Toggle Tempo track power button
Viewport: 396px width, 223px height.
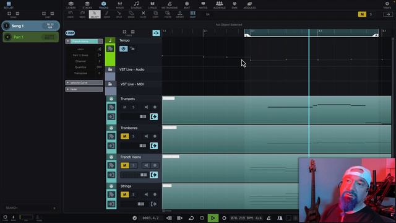point(123,48)
